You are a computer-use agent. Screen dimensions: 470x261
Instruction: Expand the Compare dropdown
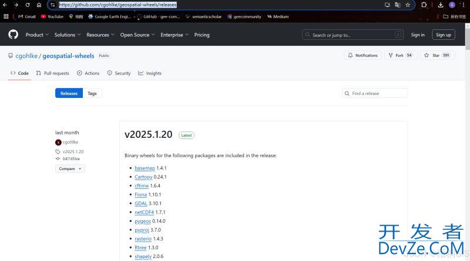click(70, 169)
